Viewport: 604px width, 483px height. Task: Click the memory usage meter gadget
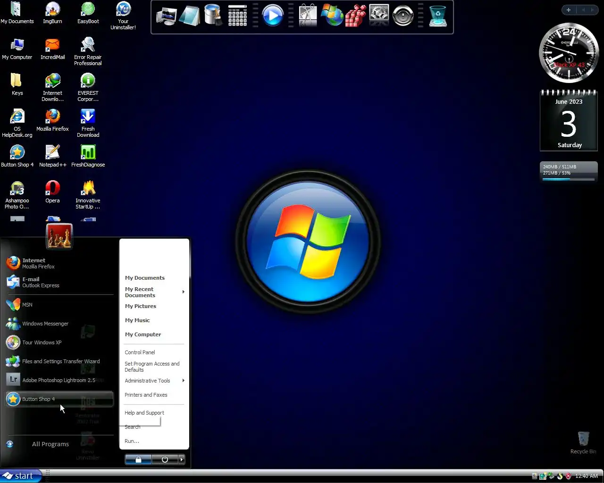coord(569,172)
